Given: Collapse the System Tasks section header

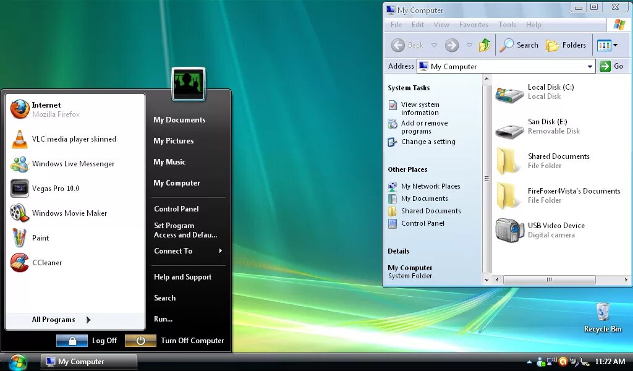Looking at the screenshot, I should coord(409,88).
